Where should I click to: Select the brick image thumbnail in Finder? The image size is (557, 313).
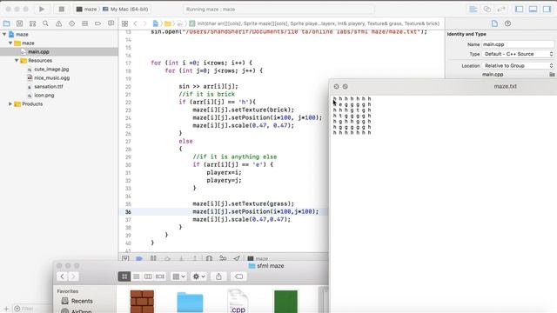(x=142, y=302)
